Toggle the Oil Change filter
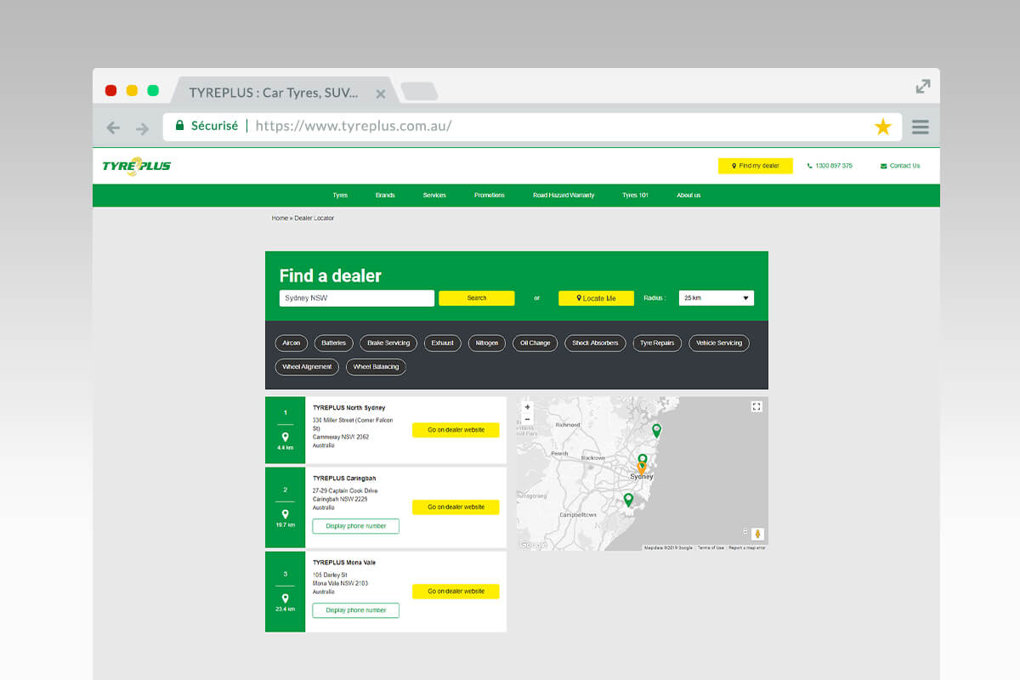The width and height of the screenshot is (1020, 680). pyautogui.click(x=535, y=343)
